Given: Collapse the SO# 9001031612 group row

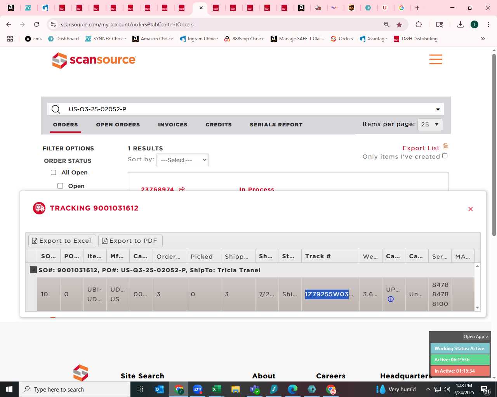Looking at the screenshot, I should (x=33, y=270).
